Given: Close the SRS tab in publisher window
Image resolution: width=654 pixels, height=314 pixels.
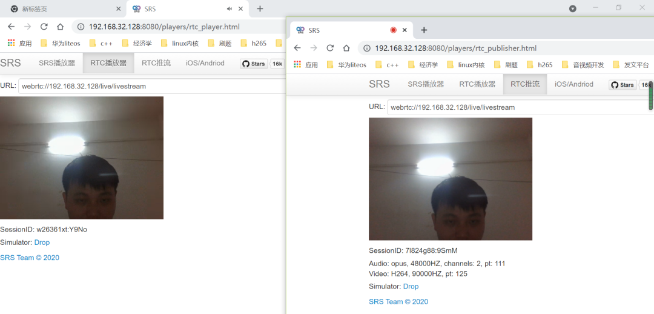Looking at the screenshot, I should 405,30.
